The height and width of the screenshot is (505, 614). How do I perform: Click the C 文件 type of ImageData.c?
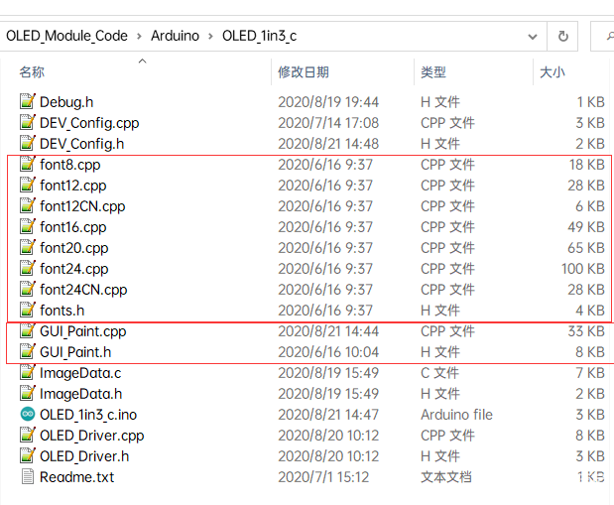[x=439, y=373]
